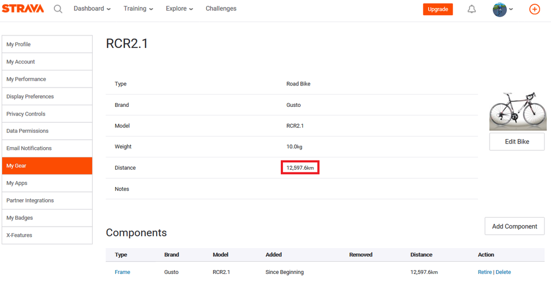Open My Account settings

(47, 62)
